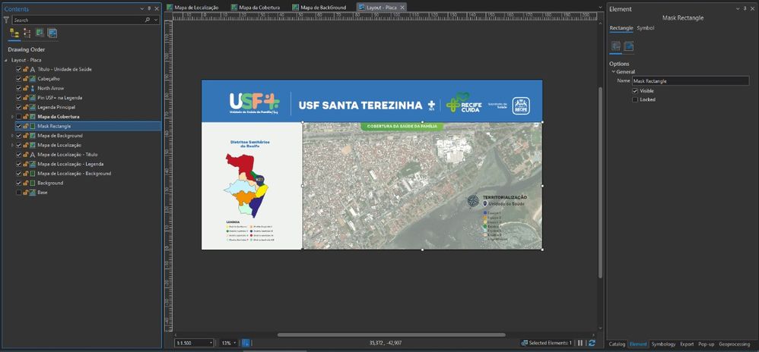The width and height of the screenshot is (759, 352).
Task: Click the fourth list-by view icon in Contents
Action: [x=52, y=33]
